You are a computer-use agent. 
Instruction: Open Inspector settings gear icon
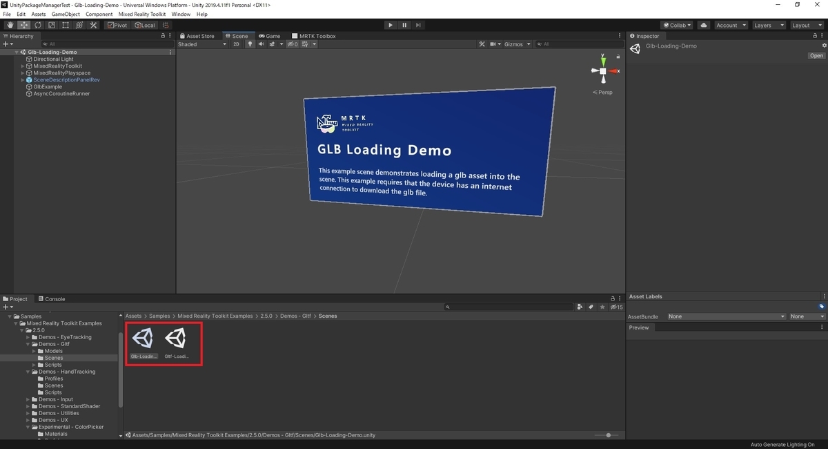click(x=824, y=46)
